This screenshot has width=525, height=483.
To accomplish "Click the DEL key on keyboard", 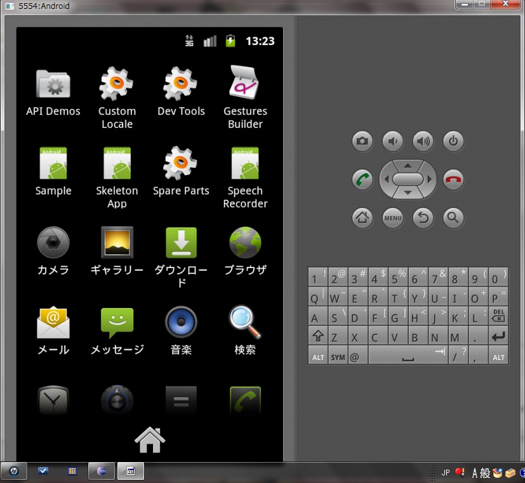I will (x=498, y=316).
